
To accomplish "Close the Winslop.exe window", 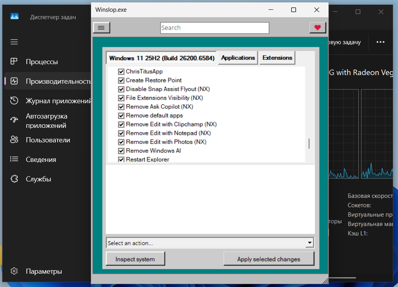I will (x=316, y=10).
